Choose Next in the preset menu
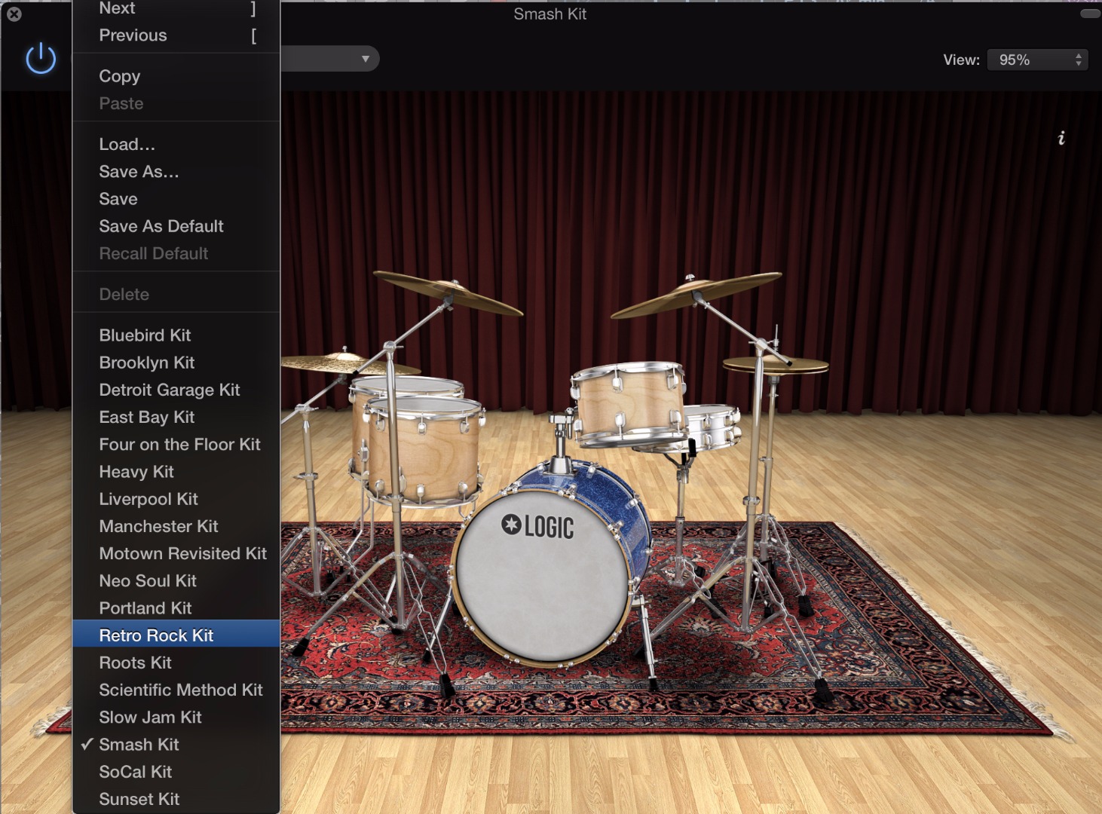This screenshot has width=1102, height=814. tap(176, 8)
